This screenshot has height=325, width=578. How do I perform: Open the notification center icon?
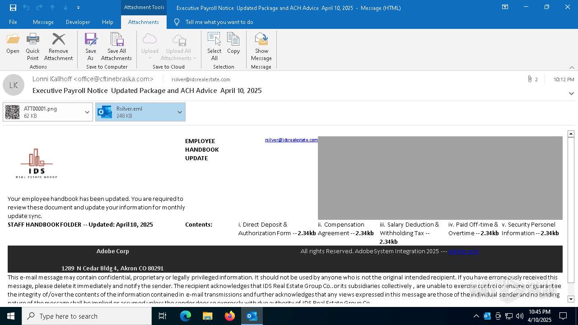pos(563,316)
